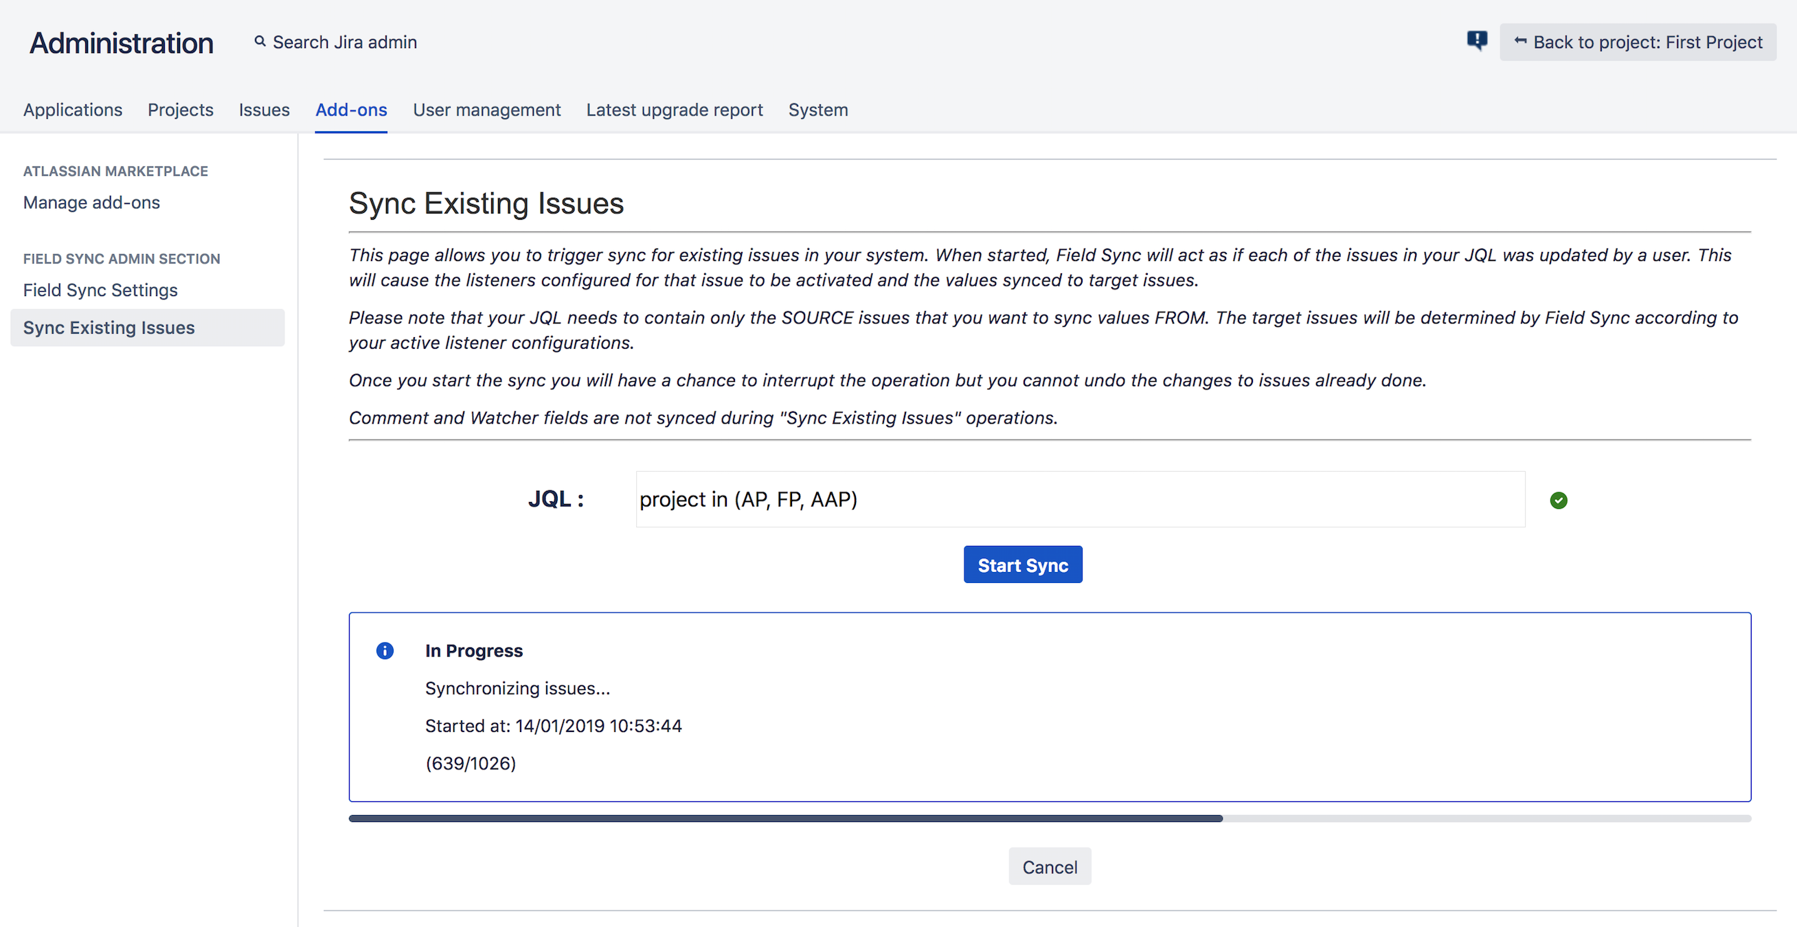Viewport: 1797px width, 927px height.
Task: Open User management
Action: (486, 109)
